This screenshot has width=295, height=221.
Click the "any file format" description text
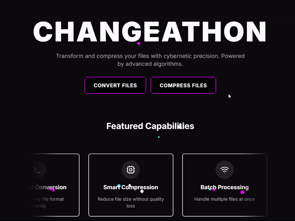tap(48, 199)
